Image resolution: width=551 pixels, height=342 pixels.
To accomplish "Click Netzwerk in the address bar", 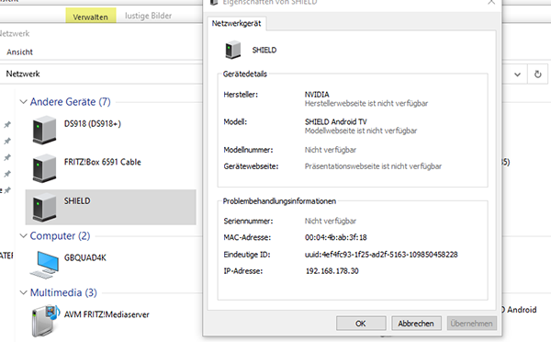I will [23, 74].
